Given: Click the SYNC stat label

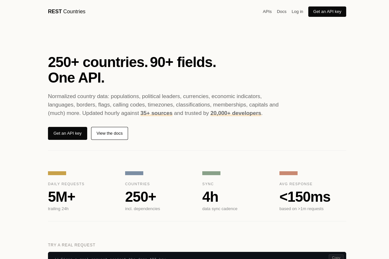Looking at the screenshot, I should click(x=208, y=184).
